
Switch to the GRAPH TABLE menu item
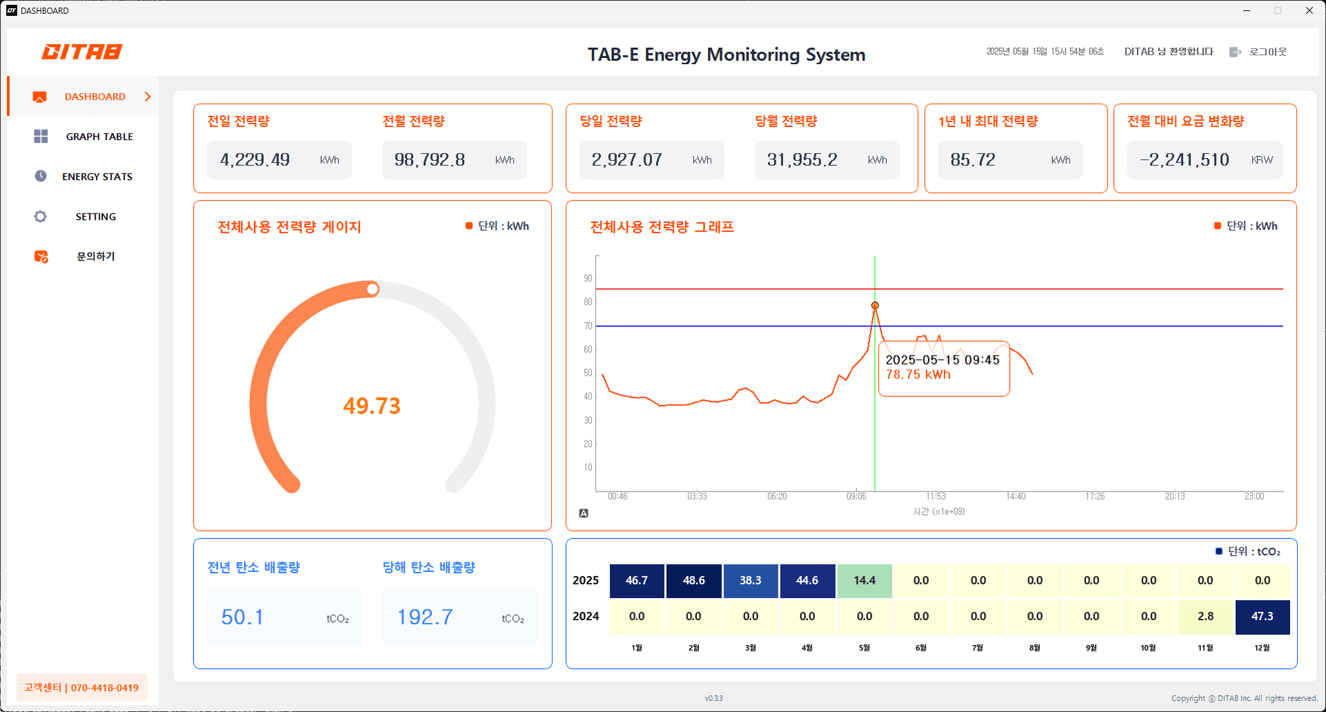point(99,136)
